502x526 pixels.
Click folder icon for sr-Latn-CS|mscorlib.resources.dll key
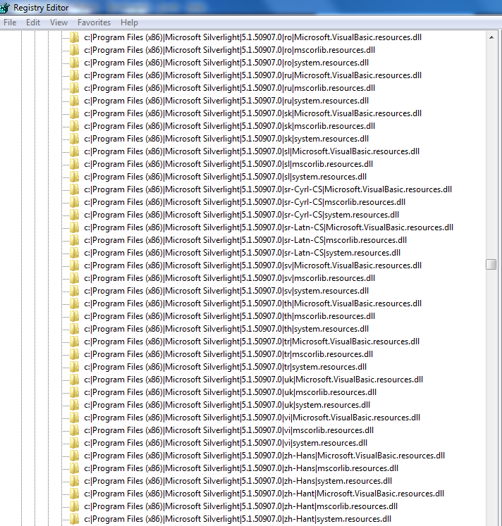point(74,240)
